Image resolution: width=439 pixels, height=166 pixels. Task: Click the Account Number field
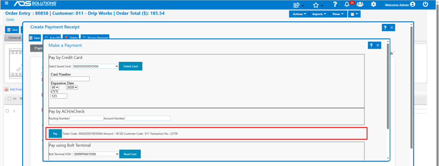tap(147, 118)
